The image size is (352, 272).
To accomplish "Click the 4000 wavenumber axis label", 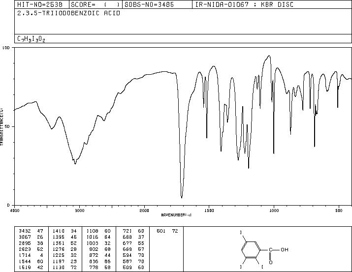I will click(15, 211).
